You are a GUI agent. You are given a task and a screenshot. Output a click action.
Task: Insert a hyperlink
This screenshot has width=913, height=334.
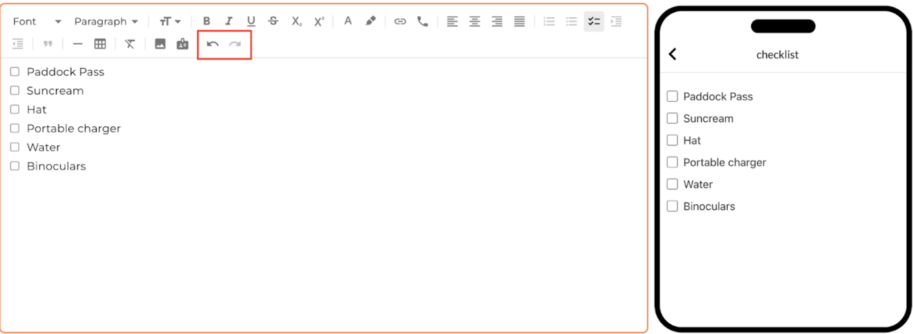click(400, 21)
